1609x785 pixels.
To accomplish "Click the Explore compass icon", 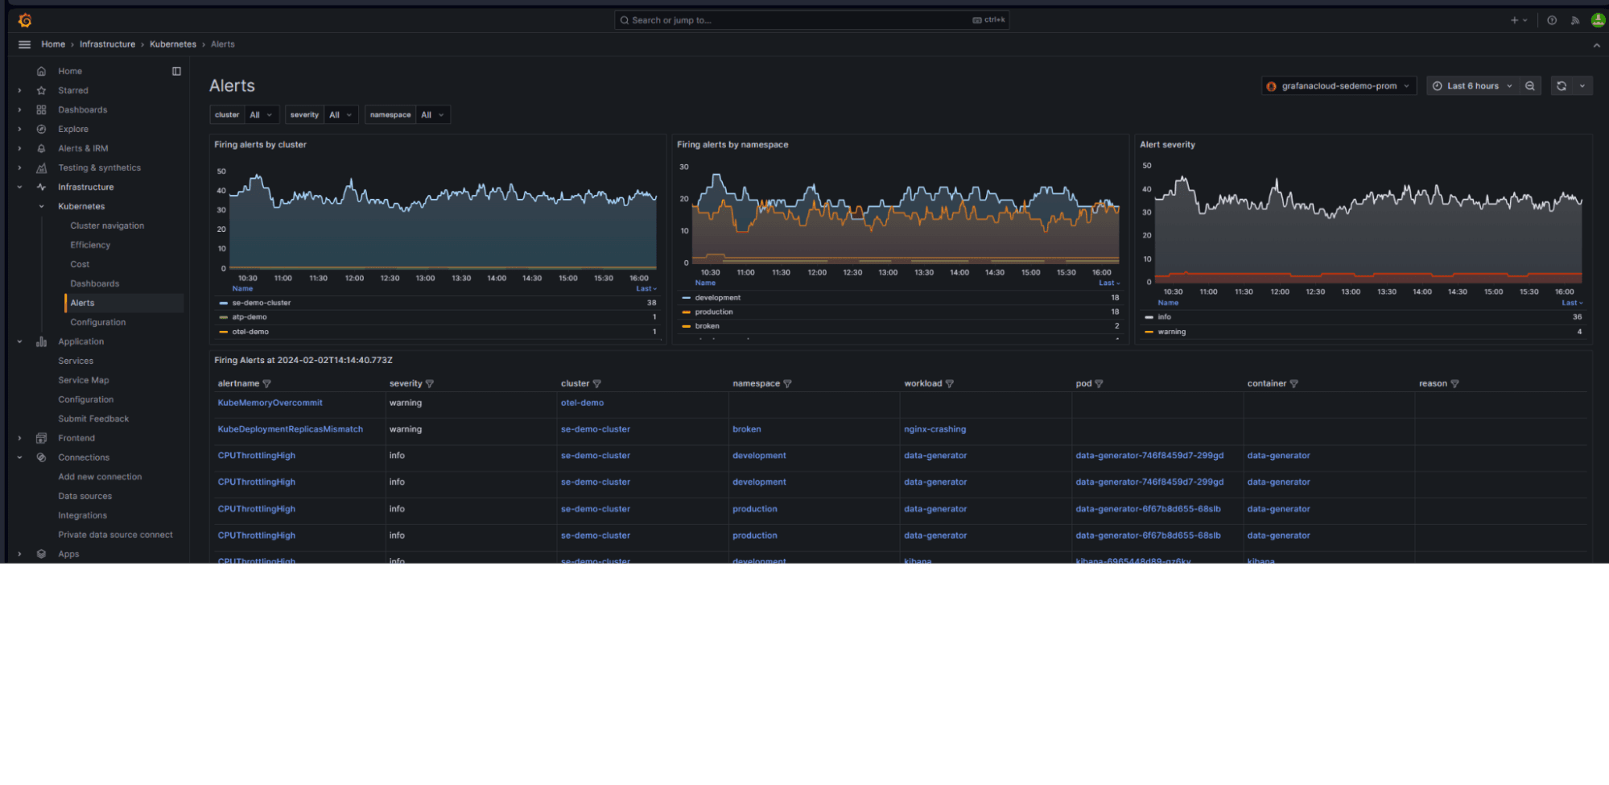I will tap(41, 129).
